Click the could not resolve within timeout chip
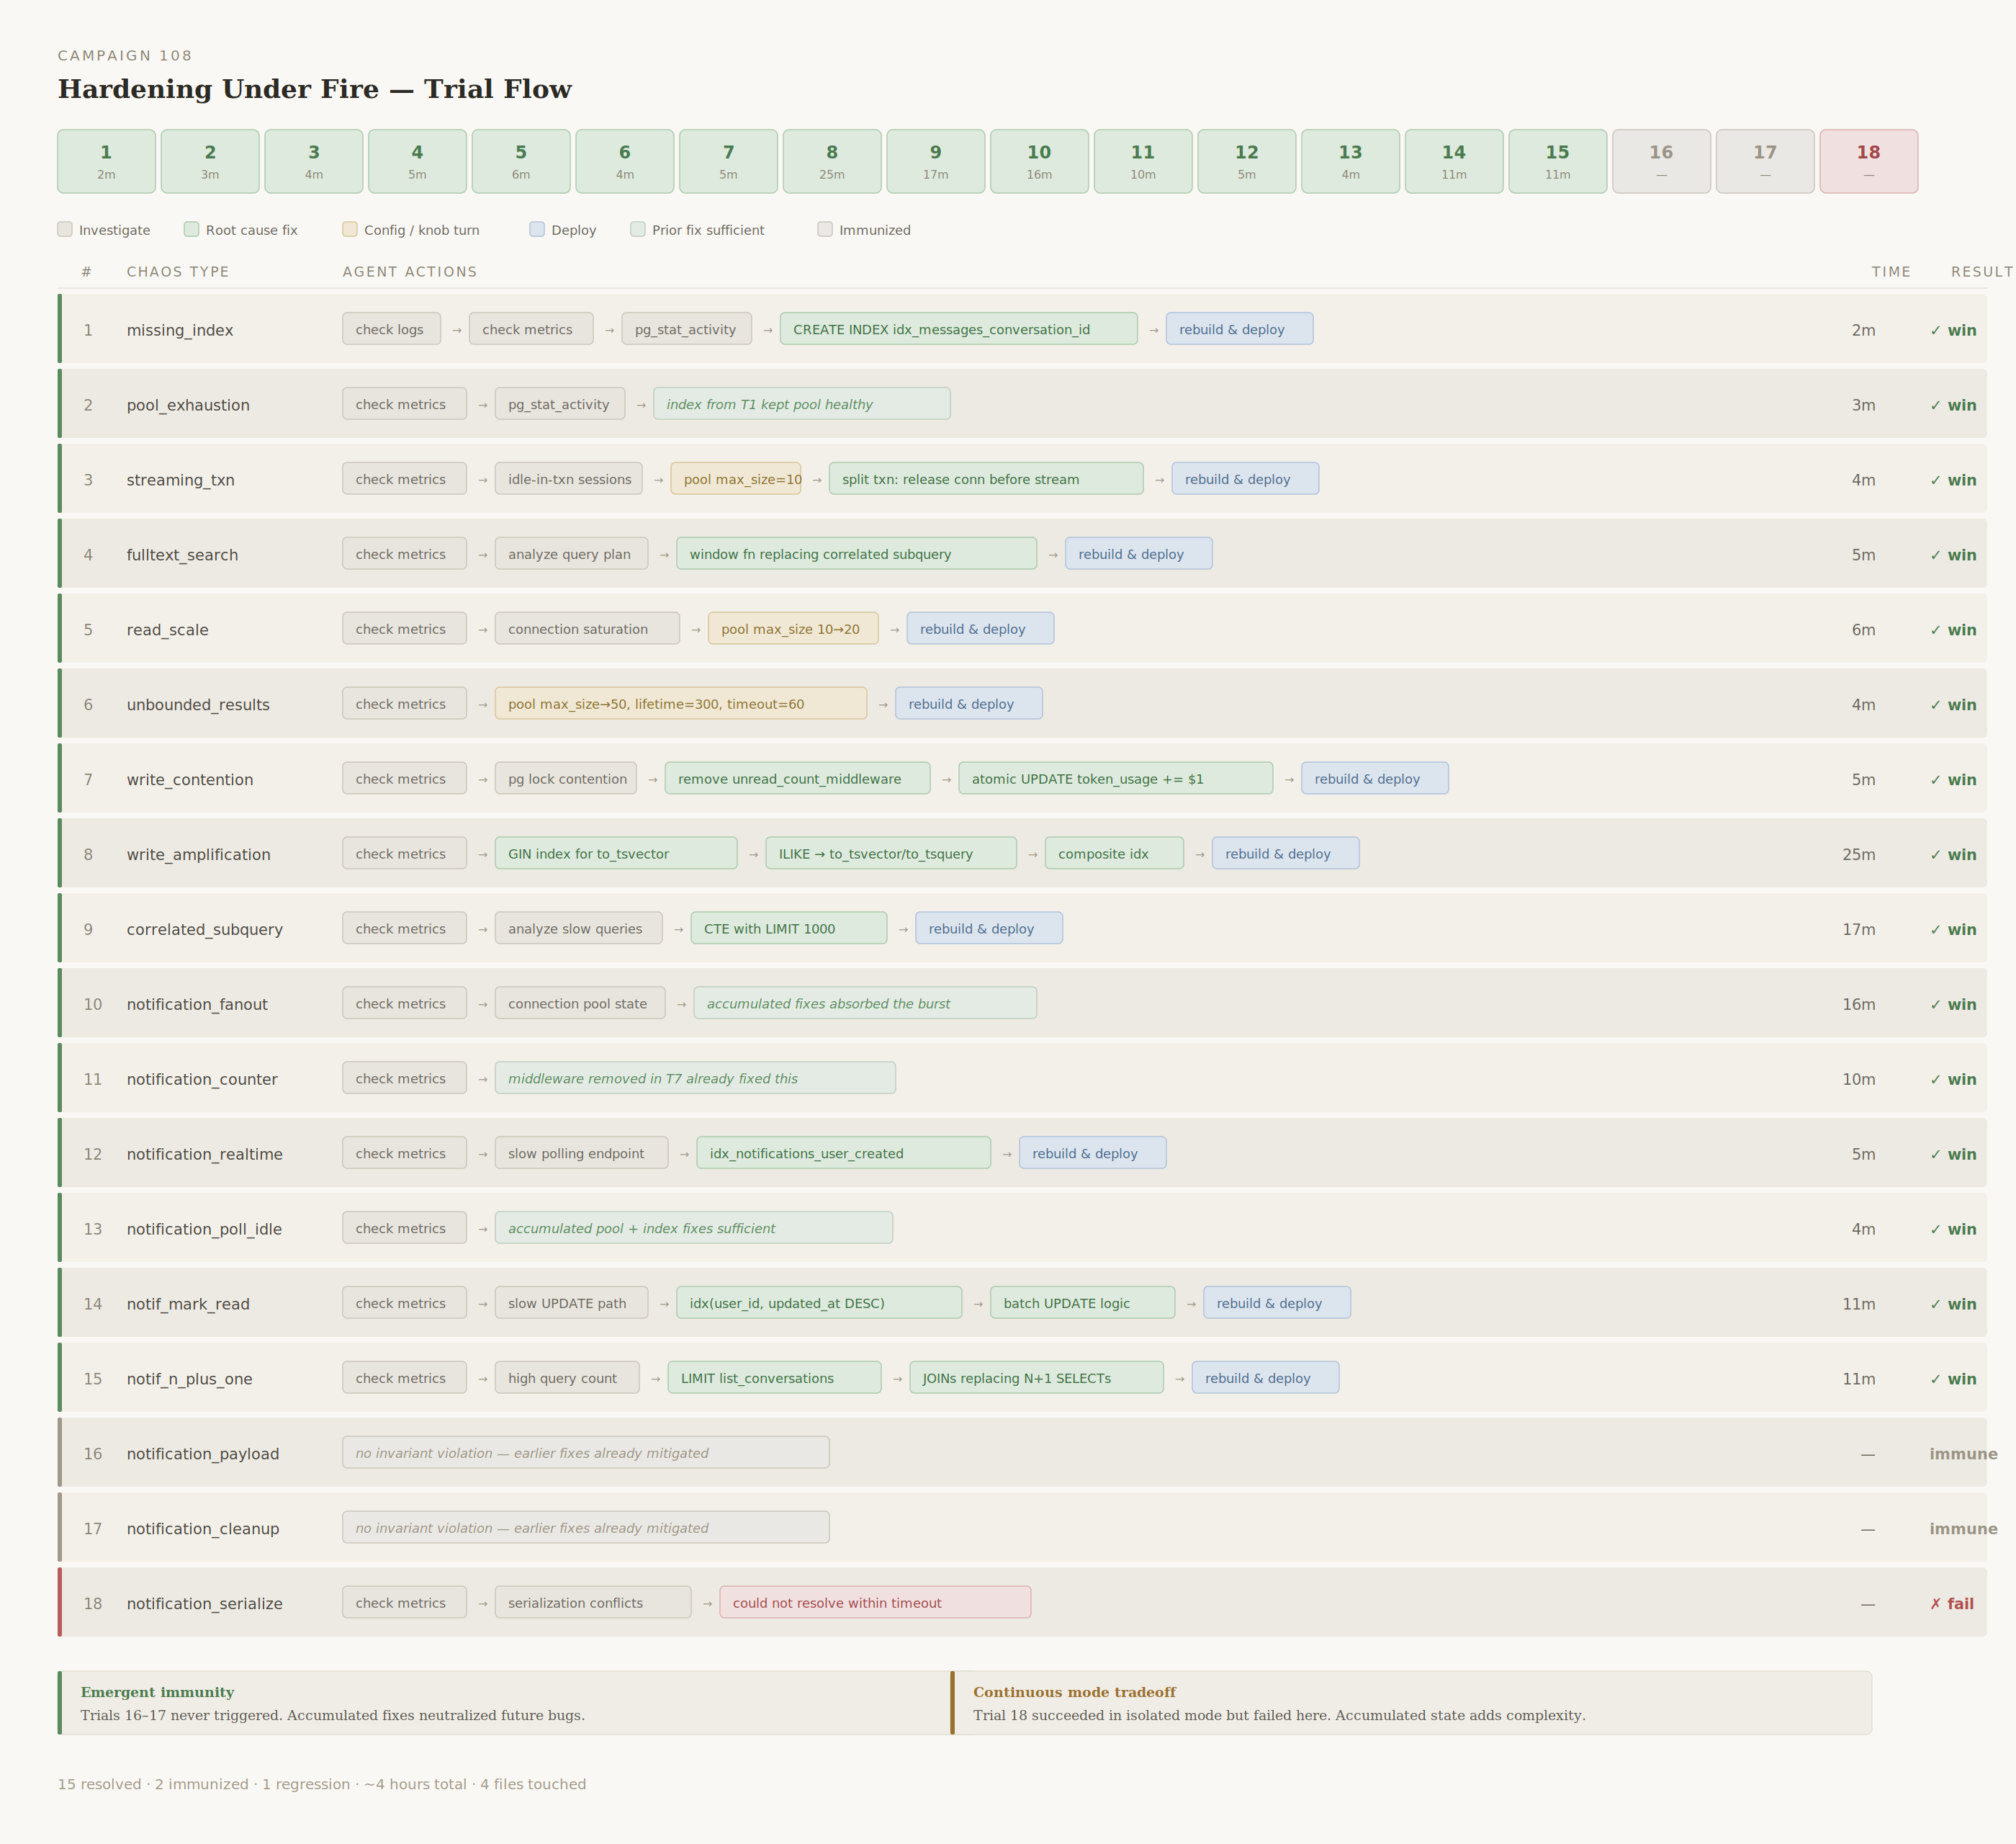The image size is (2016, 1844). click(875, 1602)
